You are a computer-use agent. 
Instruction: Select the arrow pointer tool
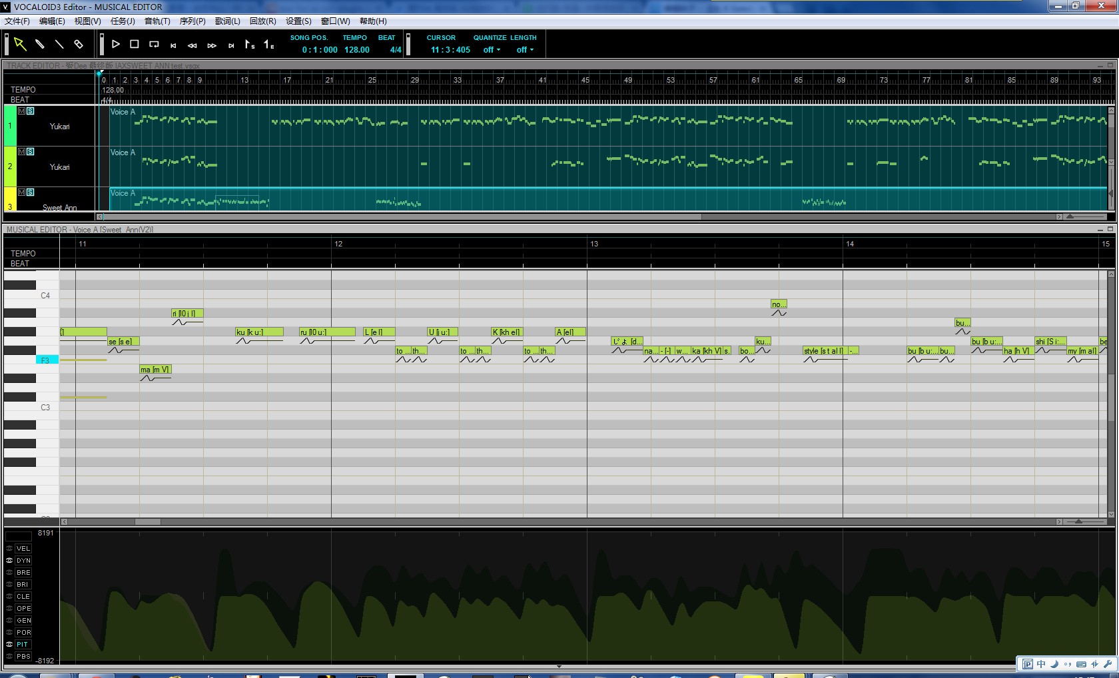click(x=20, y=45)
